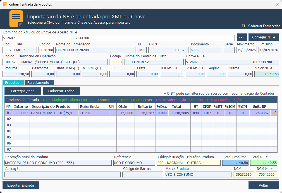
Task: Click the orange document icon in the header
Action: point(16,19)
